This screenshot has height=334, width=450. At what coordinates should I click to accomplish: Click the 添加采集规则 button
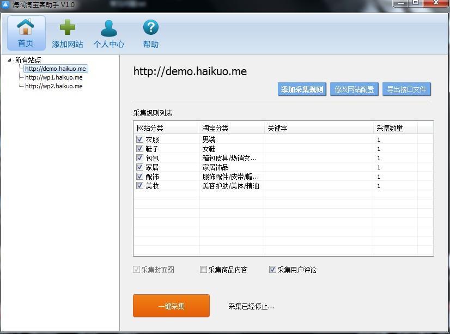[x=302, y=89]
